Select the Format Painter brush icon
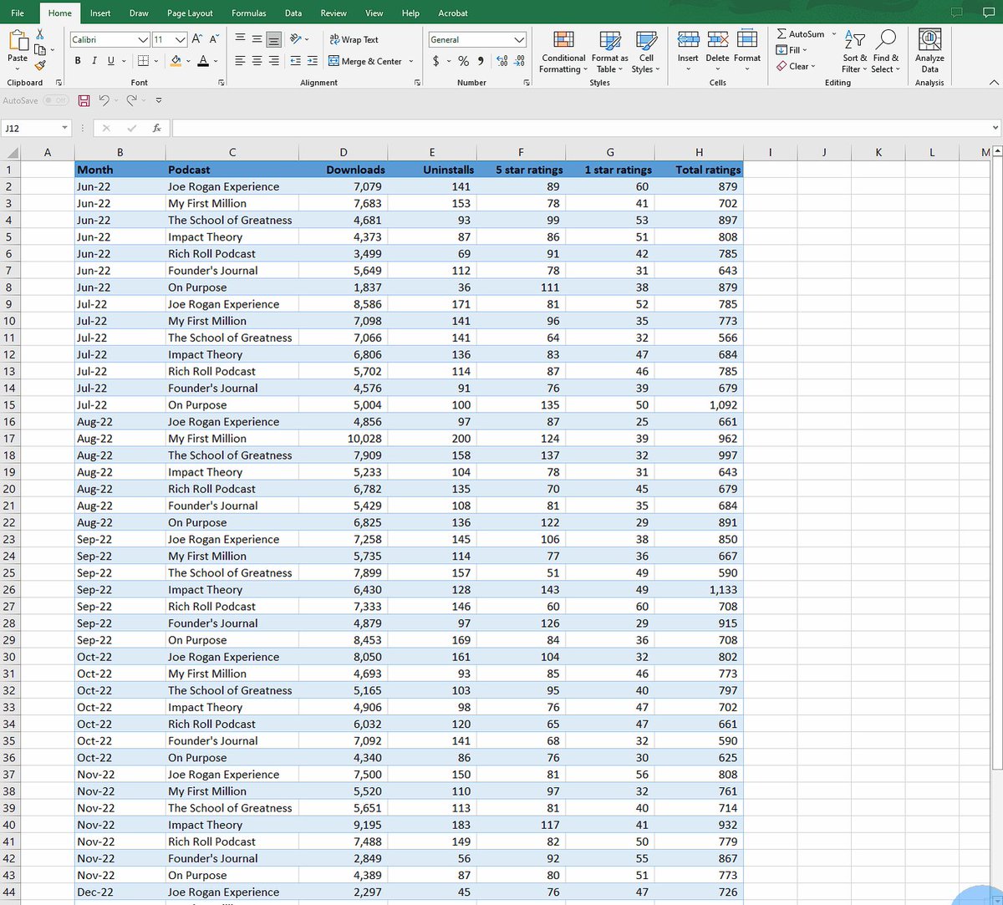The image size is (1003, 905). click(x=39, y=64)
